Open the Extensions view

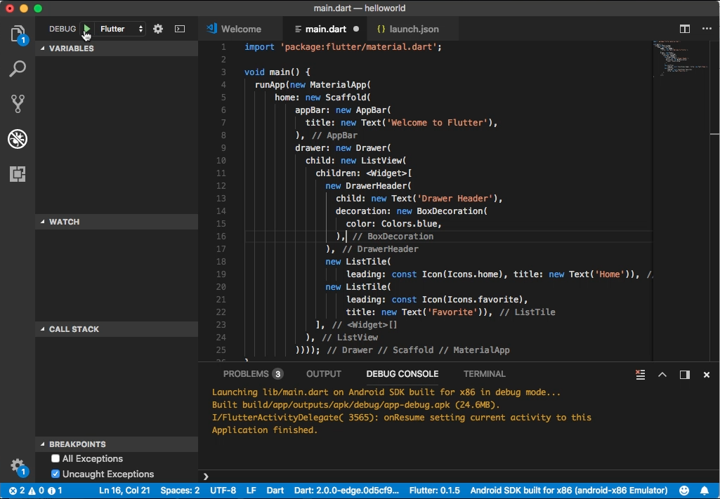click(18, 174)
